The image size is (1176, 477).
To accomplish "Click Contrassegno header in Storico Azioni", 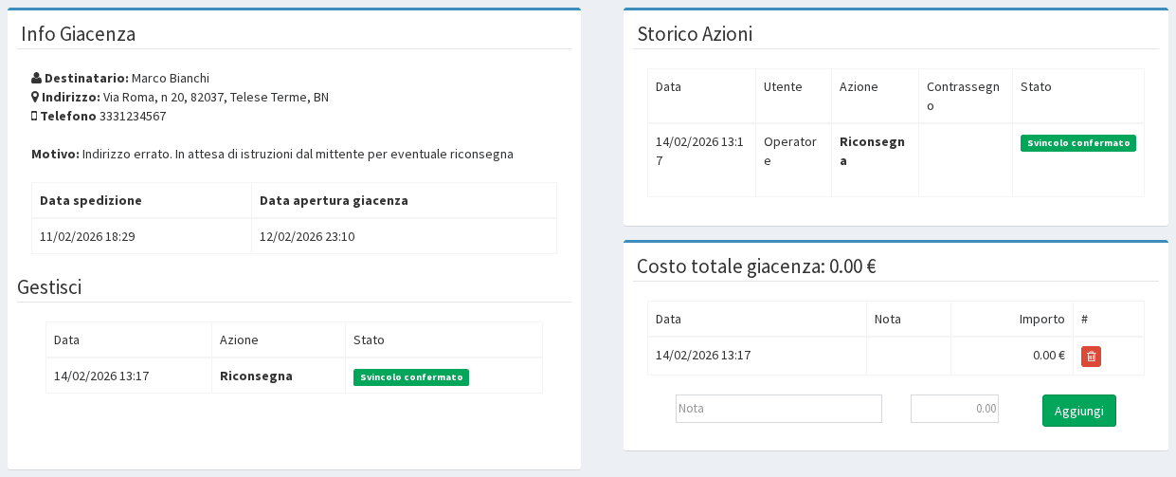I will (963, 96).
